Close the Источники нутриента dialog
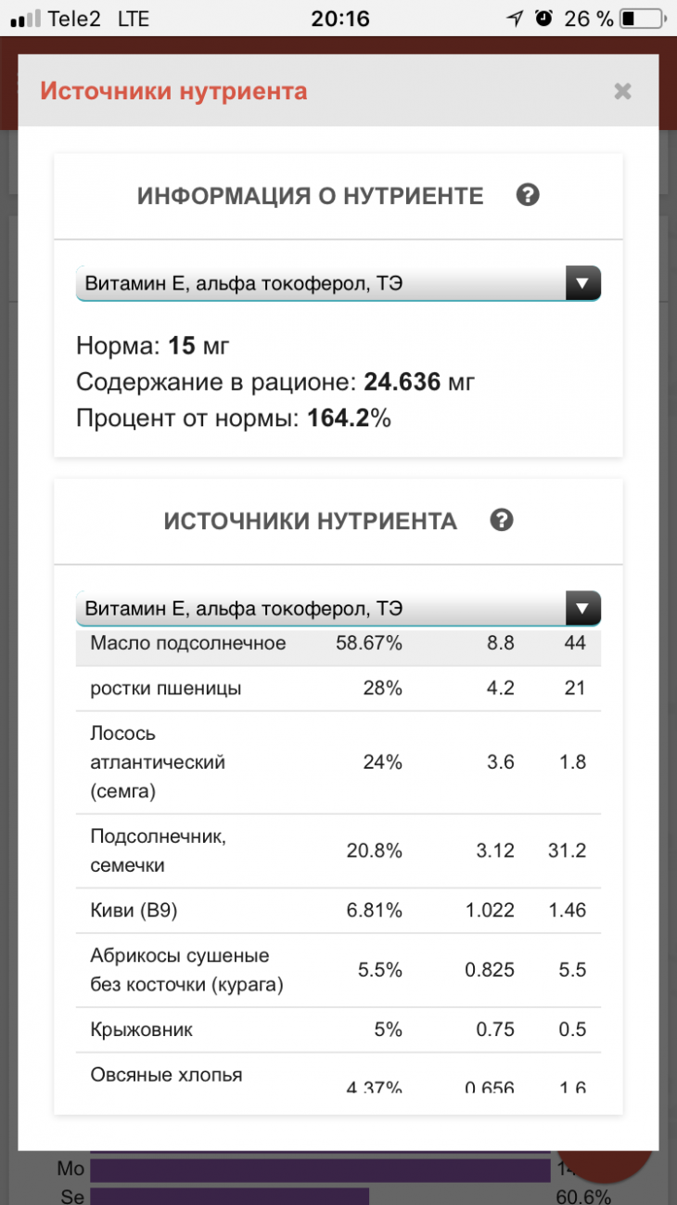The width and height of the screenshot is (677, 1205). [622, 91]
